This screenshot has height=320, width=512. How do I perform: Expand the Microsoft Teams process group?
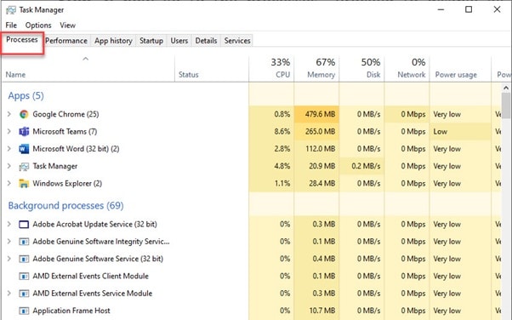point(9,131)
